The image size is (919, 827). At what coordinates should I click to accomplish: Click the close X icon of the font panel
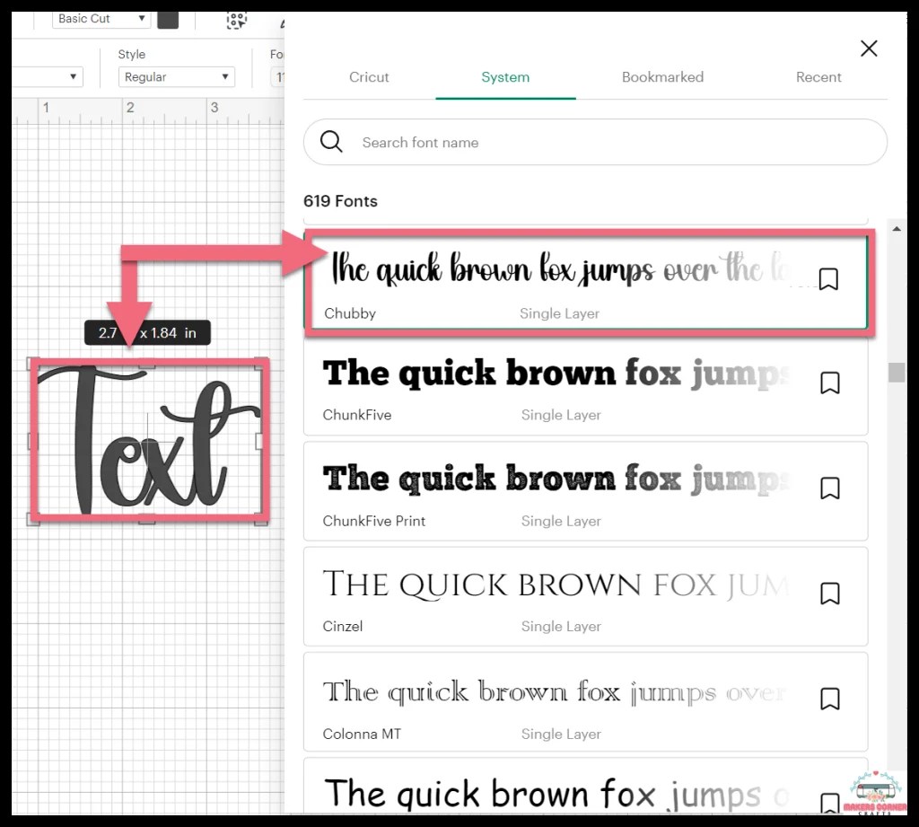868,48
